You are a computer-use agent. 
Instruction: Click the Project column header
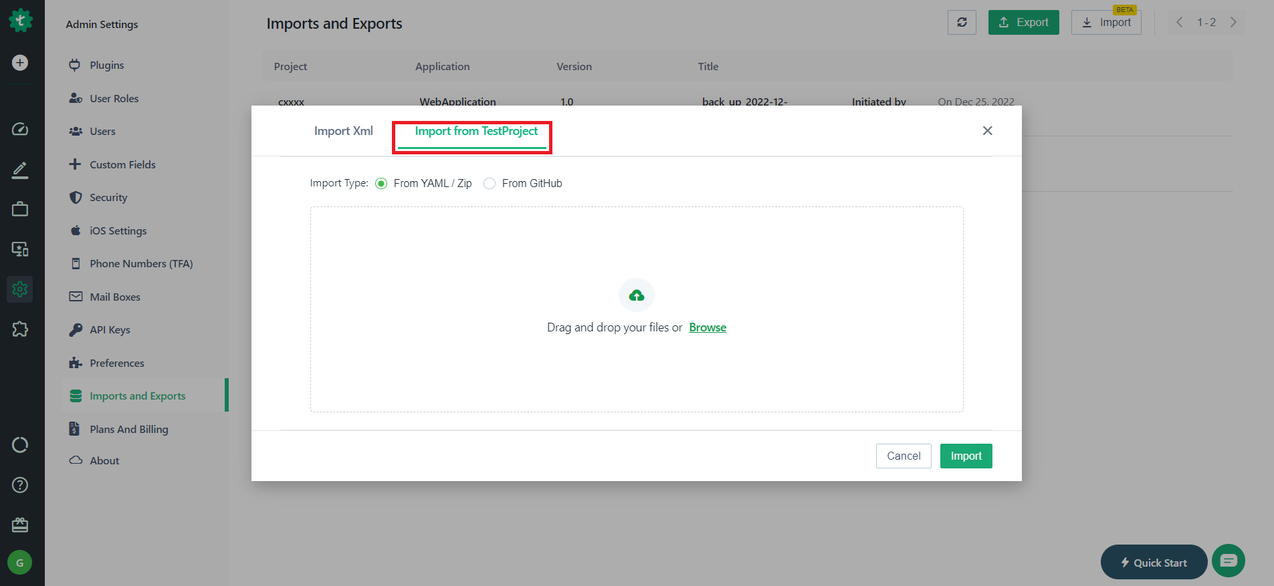pyautogui.click(x=290, y=67)
